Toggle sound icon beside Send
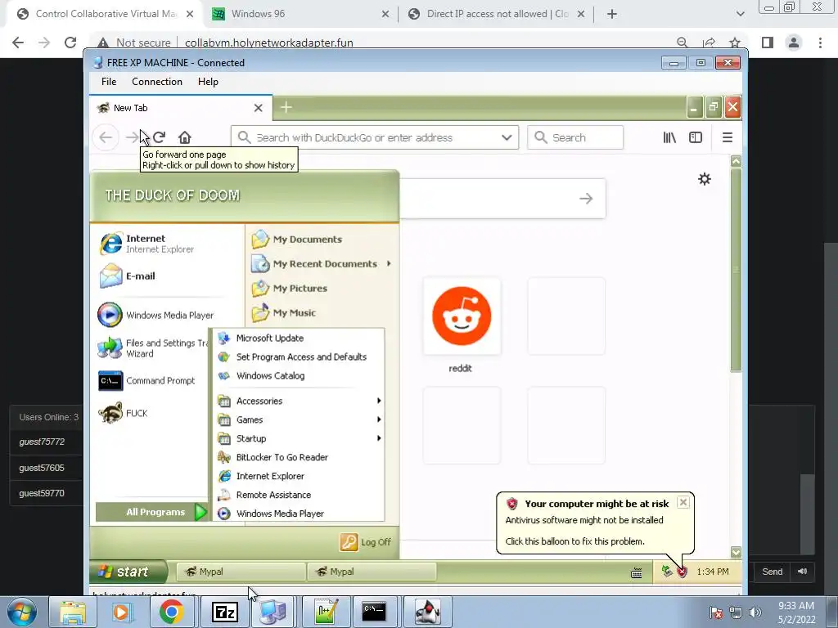Viewport: 838px width, 628px height. click(x=802, y=572)
